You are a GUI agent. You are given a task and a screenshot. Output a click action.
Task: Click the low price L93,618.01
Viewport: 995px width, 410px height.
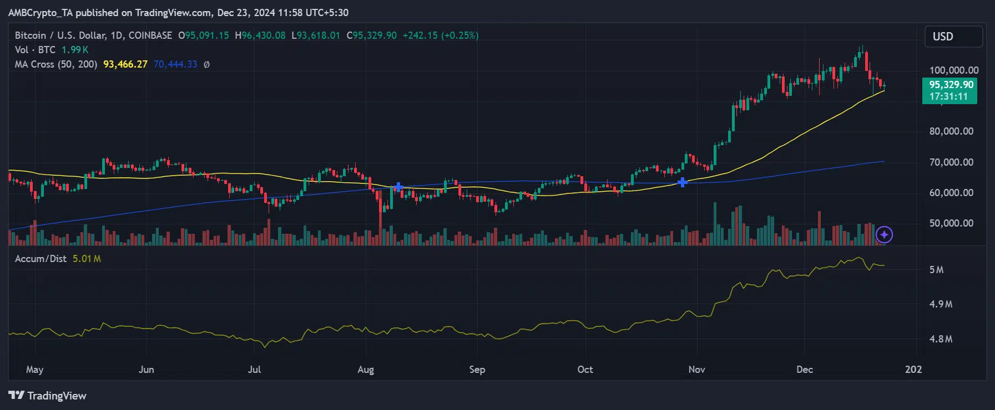[316, 35]
